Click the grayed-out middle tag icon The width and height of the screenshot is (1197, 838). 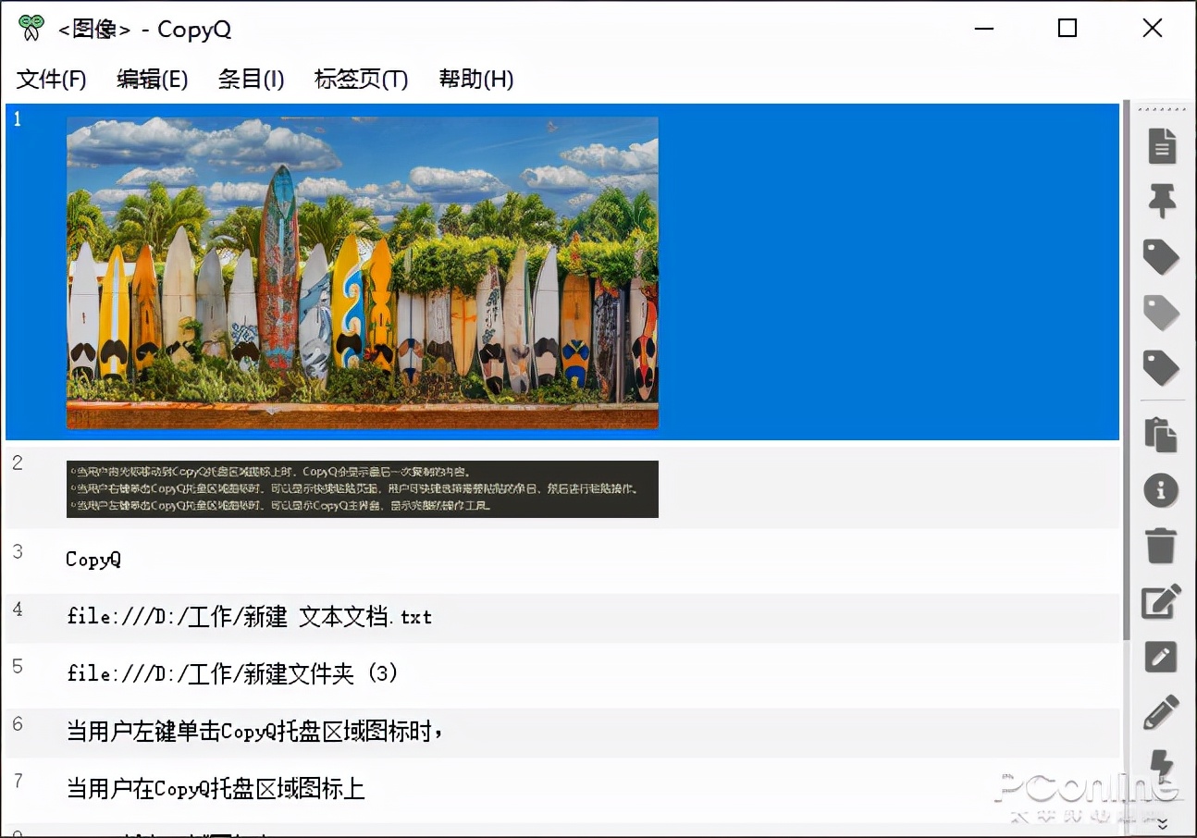[1161, 313]
